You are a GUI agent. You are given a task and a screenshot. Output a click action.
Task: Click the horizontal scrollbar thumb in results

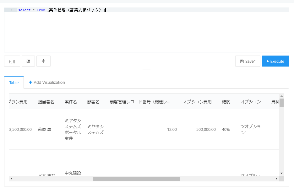[x=137, y=179]
